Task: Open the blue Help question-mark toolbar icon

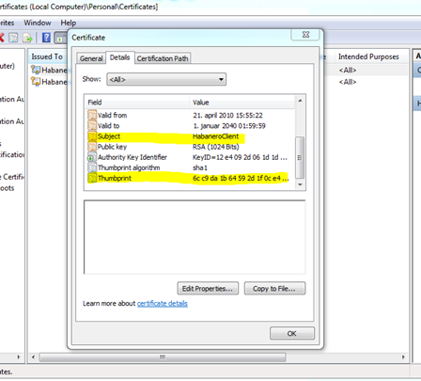Action: click(46, 38)
